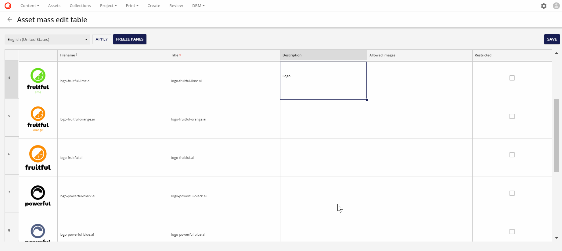Viewport: 562px width, 251px height.
Task: Expand the Content menu
Action: tap(30, 5)
